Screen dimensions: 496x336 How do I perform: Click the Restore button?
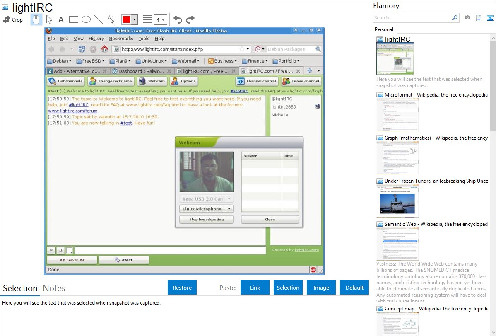coord(182,288)
